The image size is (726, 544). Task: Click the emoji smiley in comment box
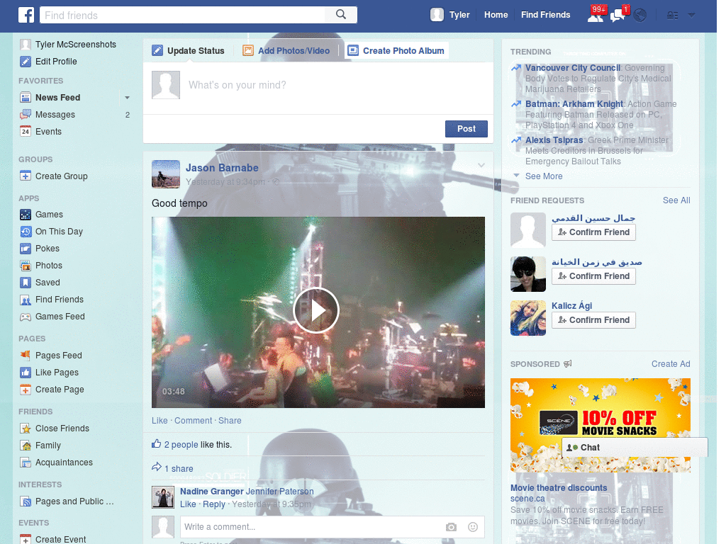473,527
